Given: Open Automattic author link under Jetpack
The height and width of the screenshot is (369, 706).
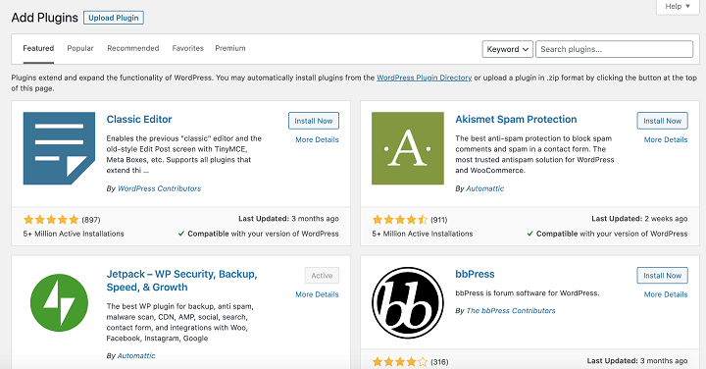Looking at the screenshot, I should click(136, 355).
